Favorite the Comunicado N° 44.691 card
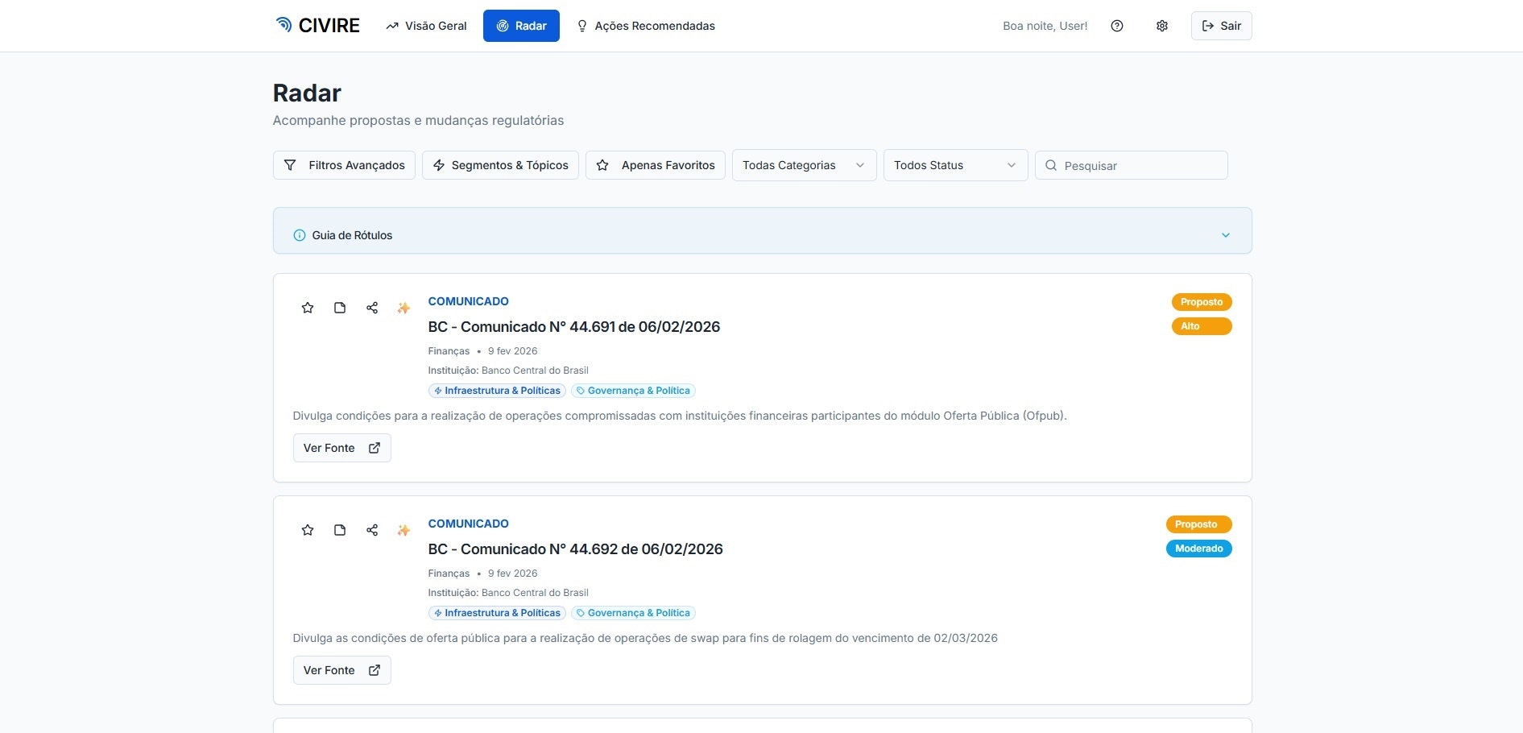The width and height of the screenshot is (1523, 733). (307, 308)
